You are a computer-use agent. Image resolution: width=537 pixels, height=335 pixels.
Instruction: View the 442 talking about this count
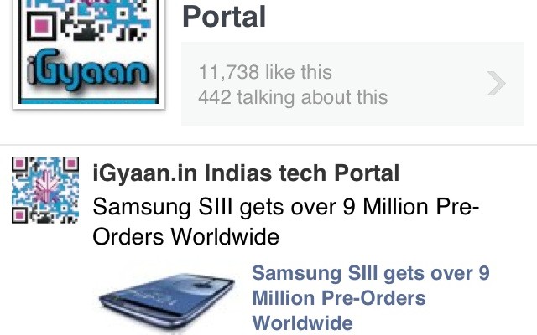293,97
